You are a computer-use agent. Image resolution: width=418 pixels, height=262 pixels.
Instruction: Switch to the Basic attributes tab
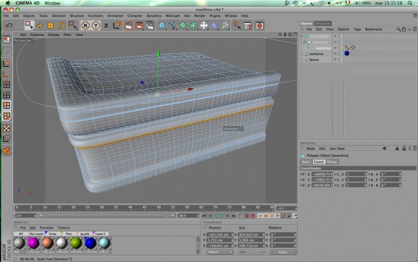[306, 162]
